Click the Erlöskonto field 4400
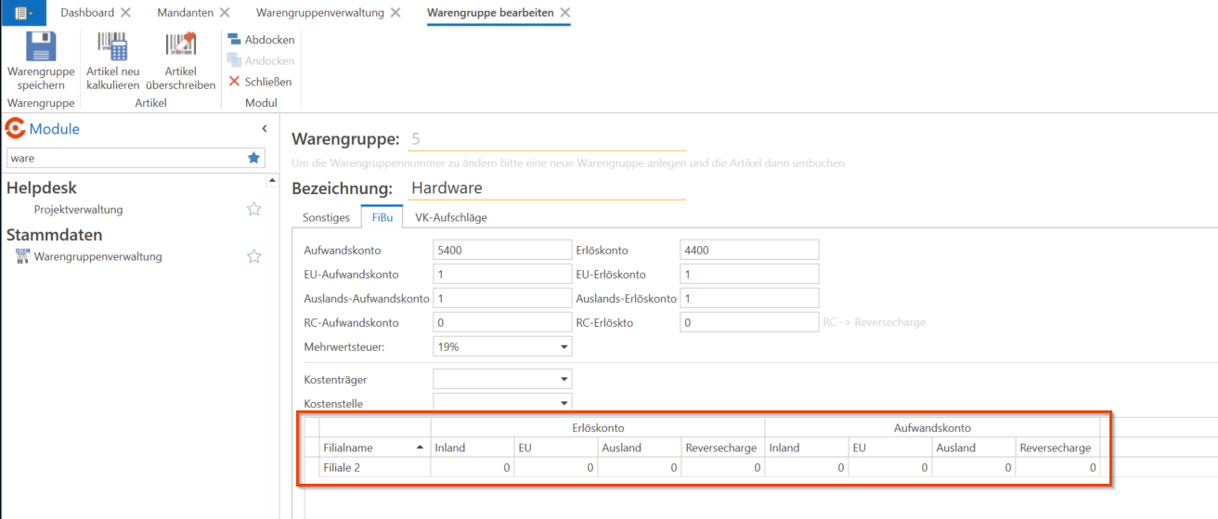Image resolution: width=1218 pixels, height=519 pixels. (x=749, y=250)
